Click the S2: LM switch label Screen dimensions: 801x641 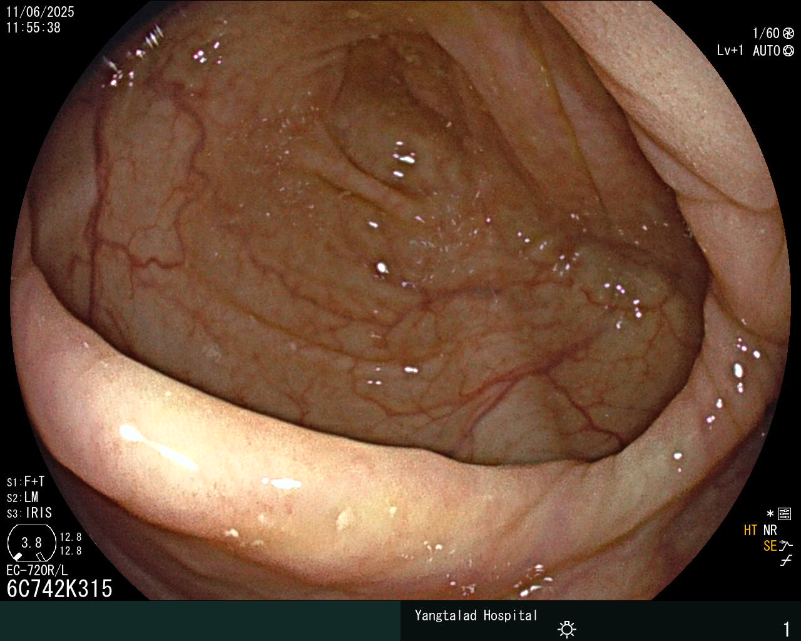pyautogui.click(x=23, y=498)
